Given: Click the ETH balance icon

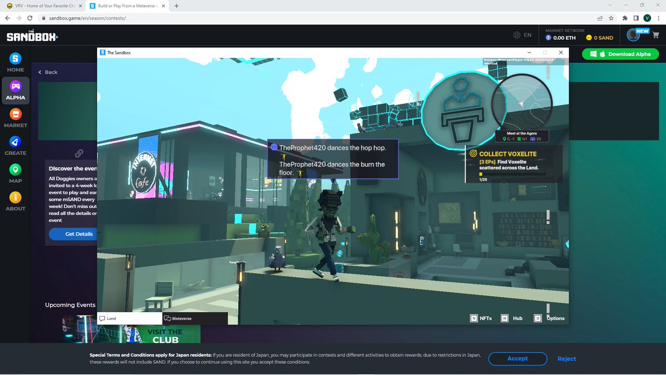Looking at the screenshot, I should point(548,38).
